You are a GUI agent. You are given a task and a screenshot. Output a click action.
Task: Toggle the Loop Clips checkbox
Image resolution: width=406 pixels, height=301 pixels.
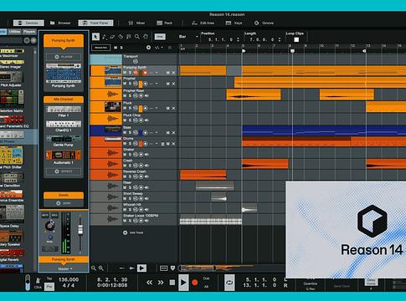coord(296,39)
